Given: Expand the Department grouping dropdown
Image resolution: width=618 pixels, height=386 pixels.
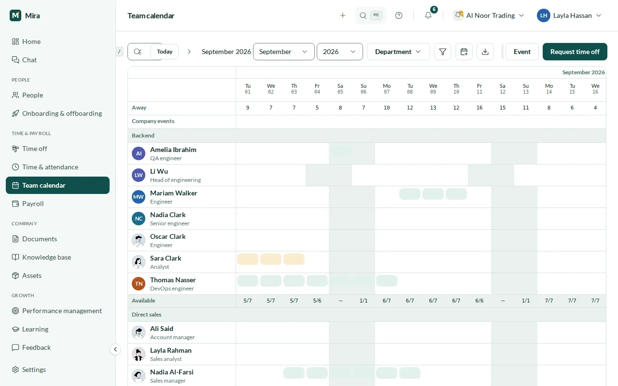Looking at the screenshot, I should 398,52.
